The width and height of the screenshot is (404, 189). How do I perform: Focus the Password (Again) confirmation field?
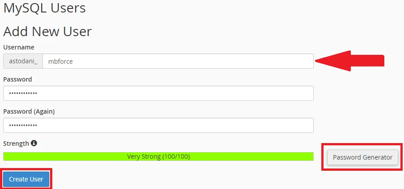pyautogui.click(x=158, y=125)
